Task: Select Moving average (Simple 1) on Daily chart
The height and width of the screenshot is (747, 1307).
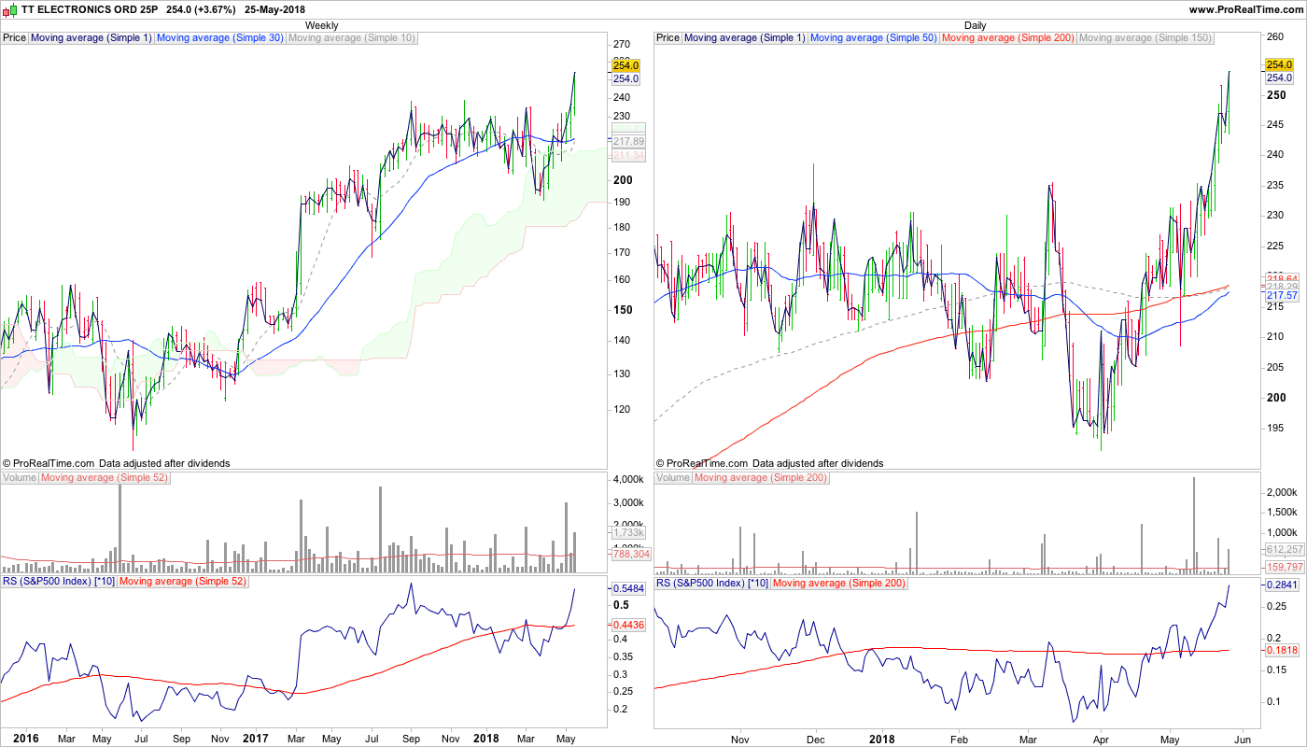Action: click(745, 38)
